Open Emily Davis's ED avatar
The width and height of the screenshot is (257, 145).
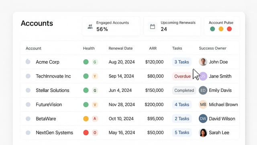[203, 90]
